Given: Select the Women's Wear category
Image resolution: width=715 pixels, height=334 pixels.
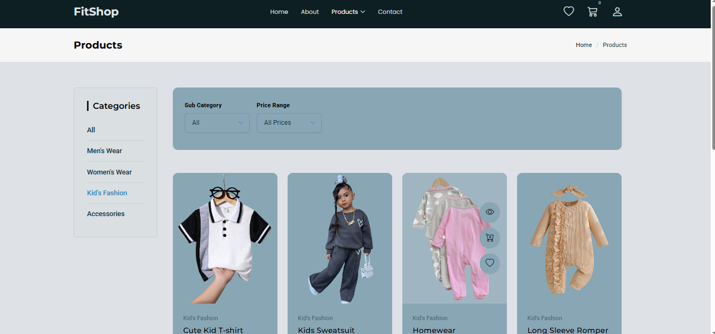Looking at the screenshot, I should coord(109,172).
